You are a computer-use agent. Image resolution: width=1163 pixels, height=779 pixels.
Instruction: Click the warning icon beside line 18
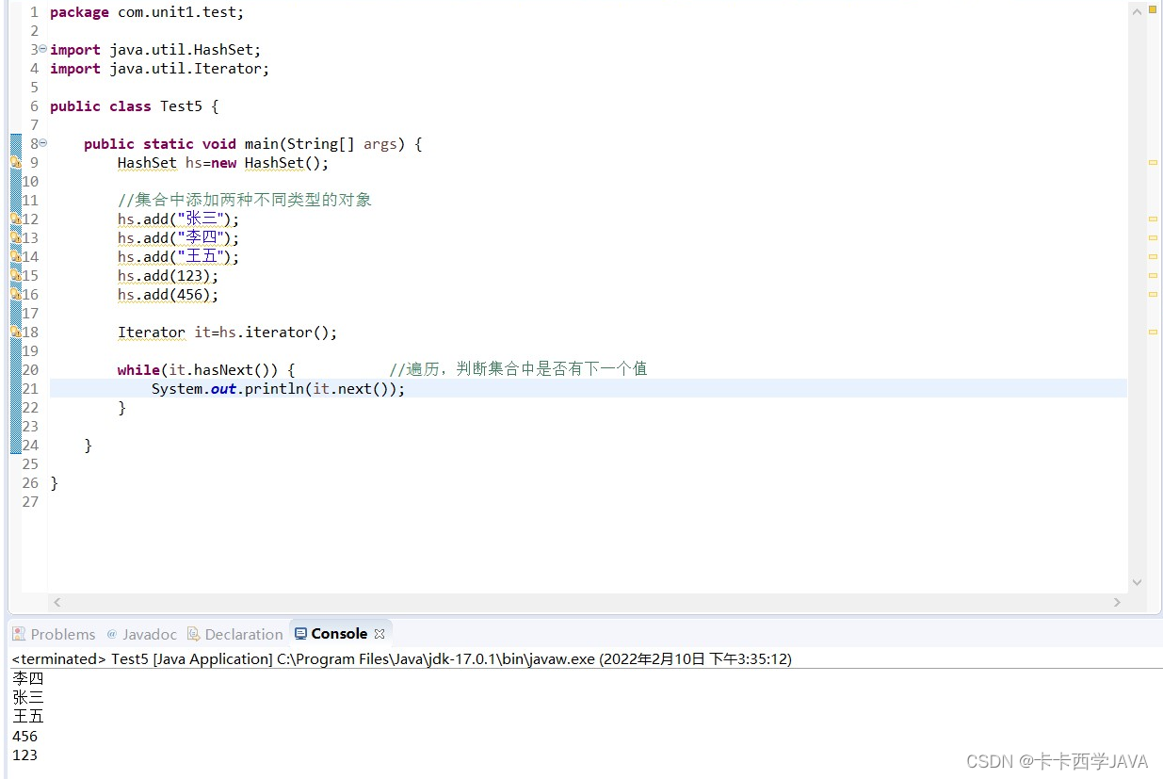[15, 332]
